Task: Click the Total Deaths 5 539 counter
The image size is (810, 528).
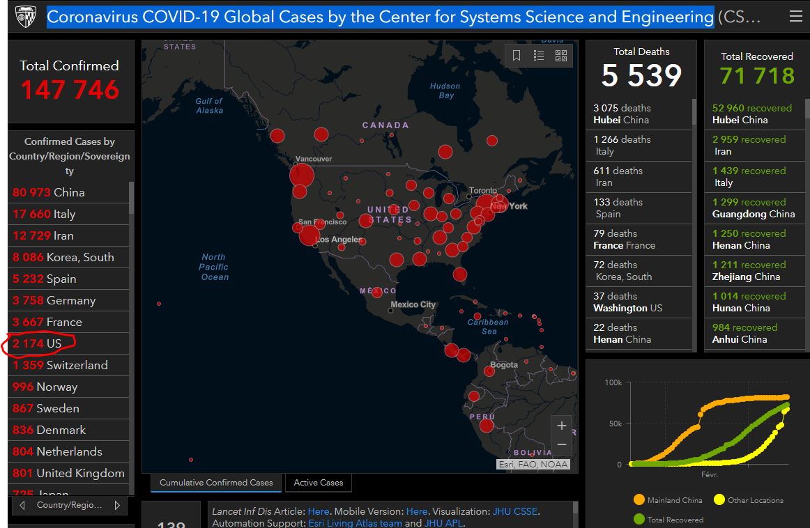Action: pos(641,69)
